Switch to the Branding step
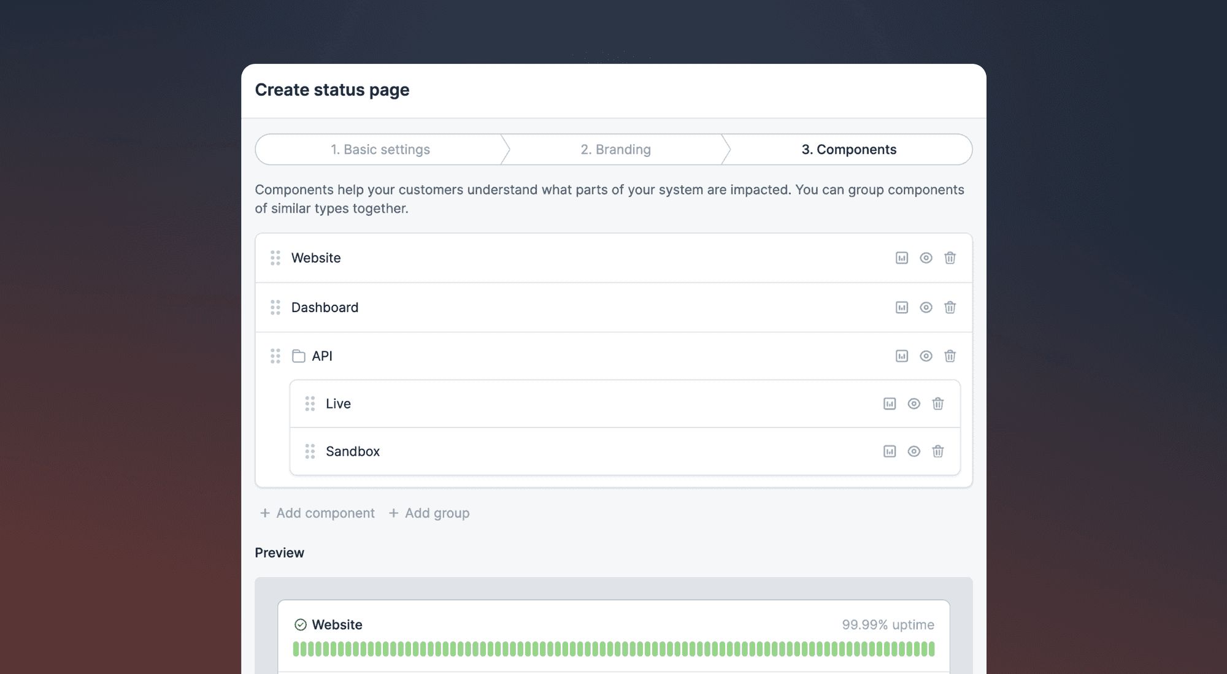This screenshot has width=1227, height=674. pyautogui.click(x=615, y=150)
